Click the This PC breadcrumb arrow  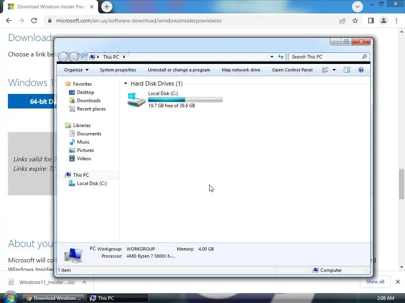point(124,57)
